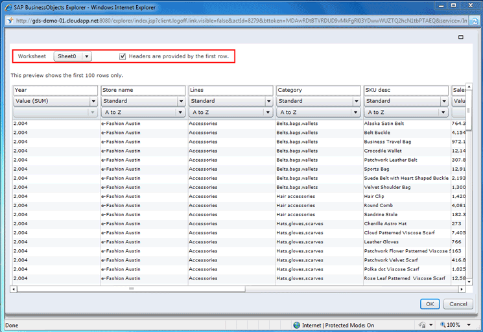Edit the Store name column header field

point(143,91)
